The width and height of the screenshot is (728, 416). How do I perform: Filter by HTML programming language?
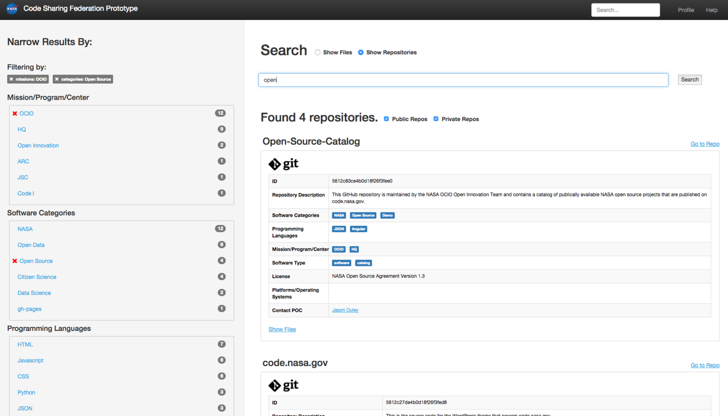click(25, 344)
